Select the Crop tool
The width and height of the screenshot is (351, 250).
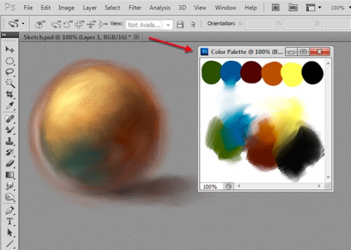(9, 94)
